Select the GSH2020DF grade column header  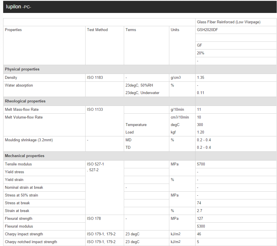207,30
